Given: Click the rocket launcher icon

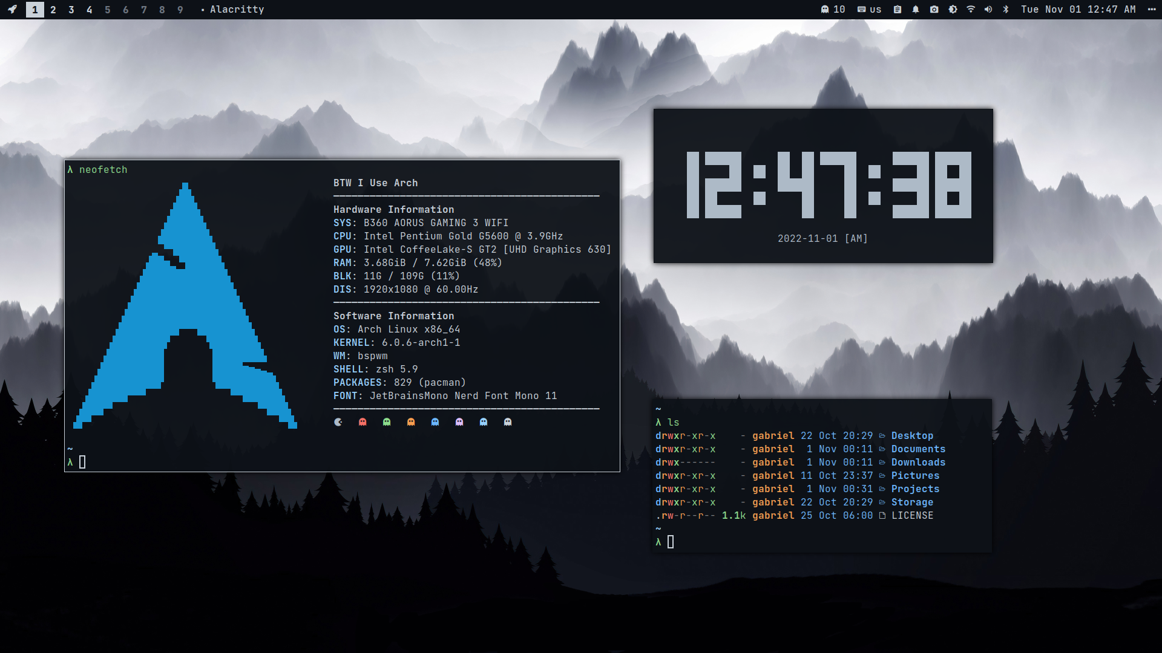Looking at the screenshot, I should click(x=12, y=9).
